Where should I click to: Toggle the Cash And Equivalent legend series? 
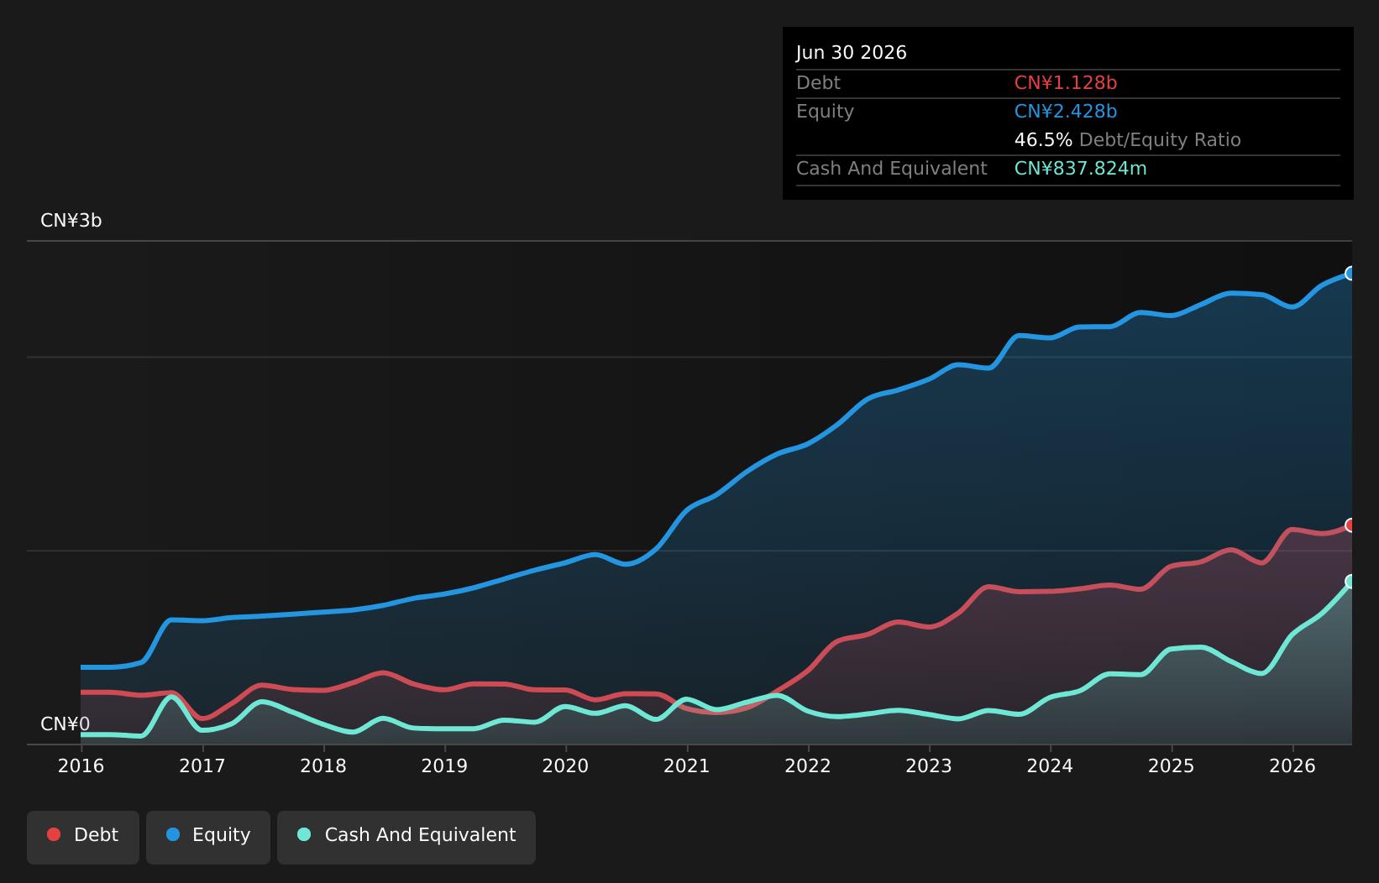406,837
